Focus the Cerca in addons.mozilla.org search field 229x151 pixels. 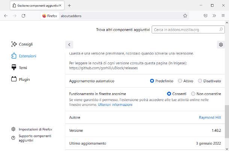pyautogui.click(x=188, y=30)
